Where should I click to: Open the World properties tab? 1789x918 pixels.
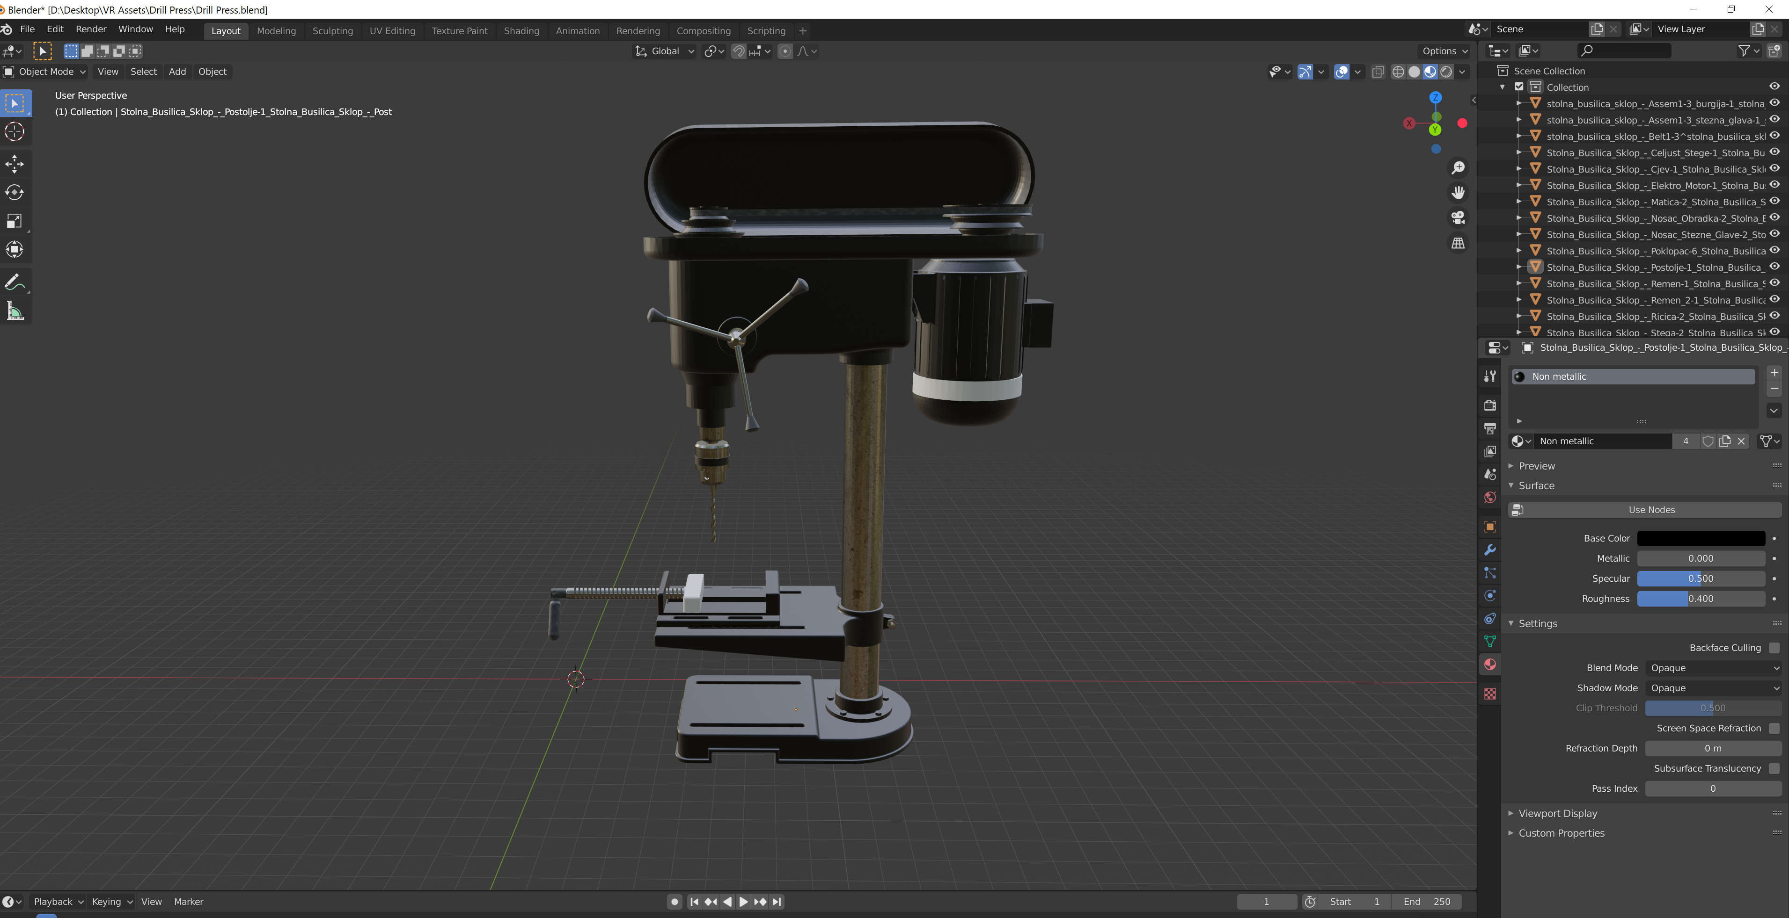coord(1490,498)
